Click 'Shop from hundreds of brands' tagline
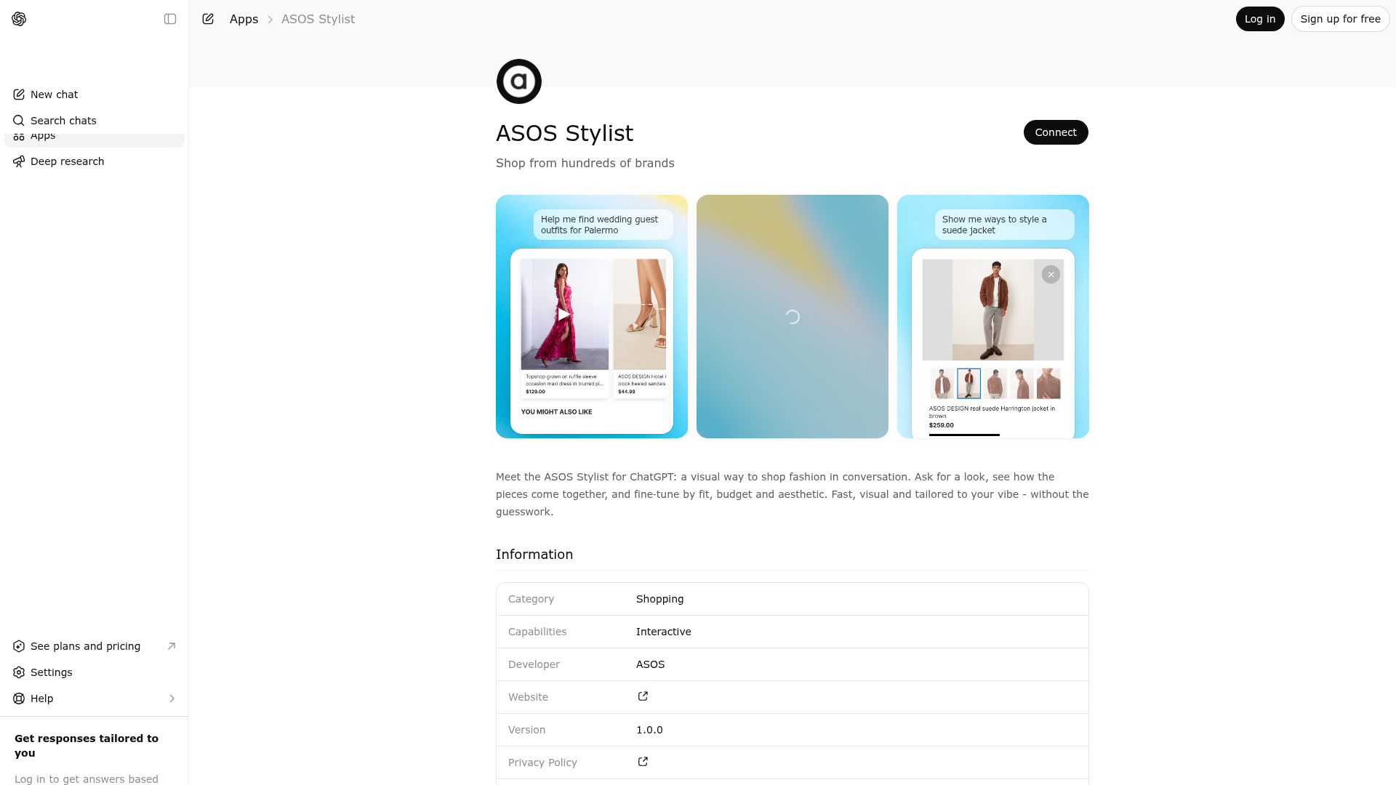Viewport: 1396px width, 785px height. [x=585, y=163]
